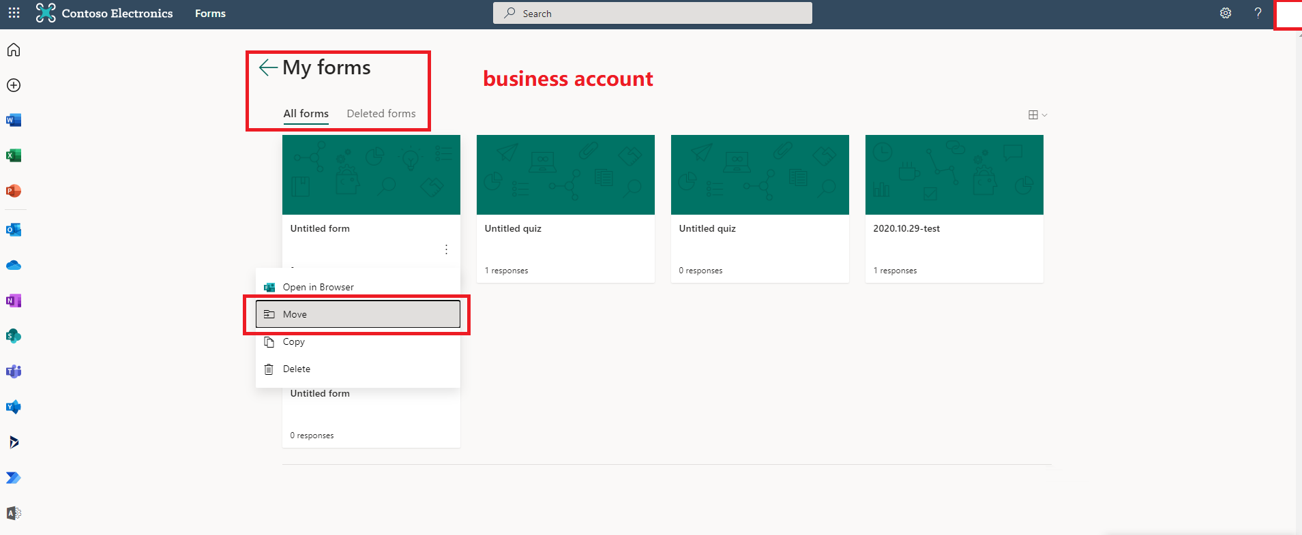Click the Contoso Electronics title text
This screenshot has width=1302, height=535.
(117, 13)
